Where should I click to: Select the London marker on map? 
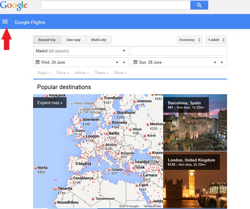click(84, 137)
